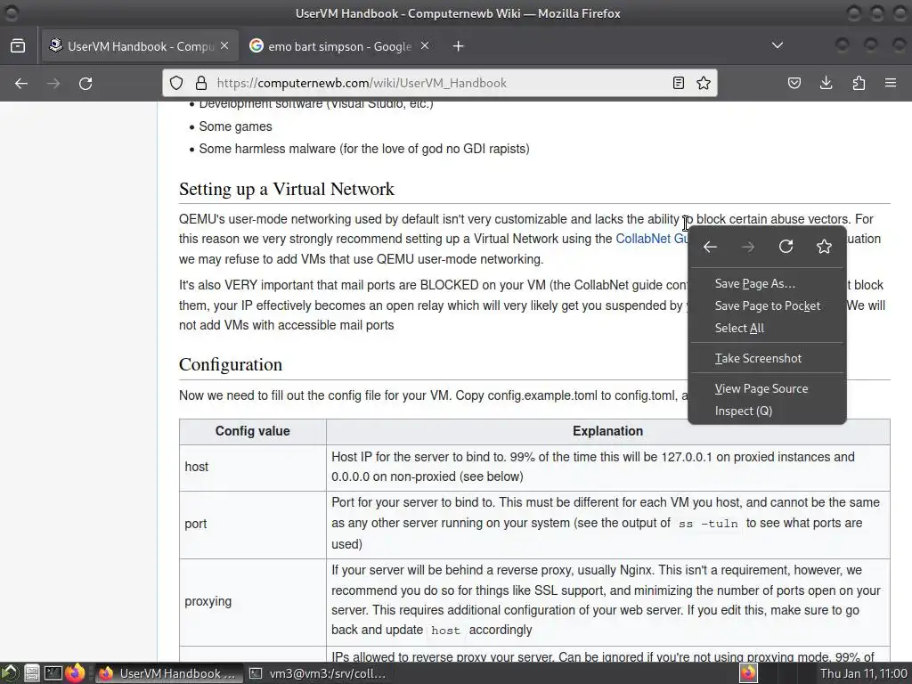Screen dimensions: 912x684
Task: Click the inline host code in proxying row
Action: [445, 631]
